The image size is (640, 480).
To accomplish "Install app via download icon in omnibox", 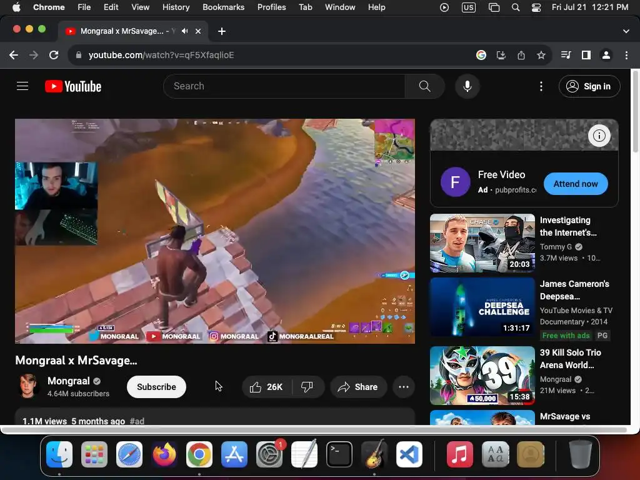I will coord(501,55).
